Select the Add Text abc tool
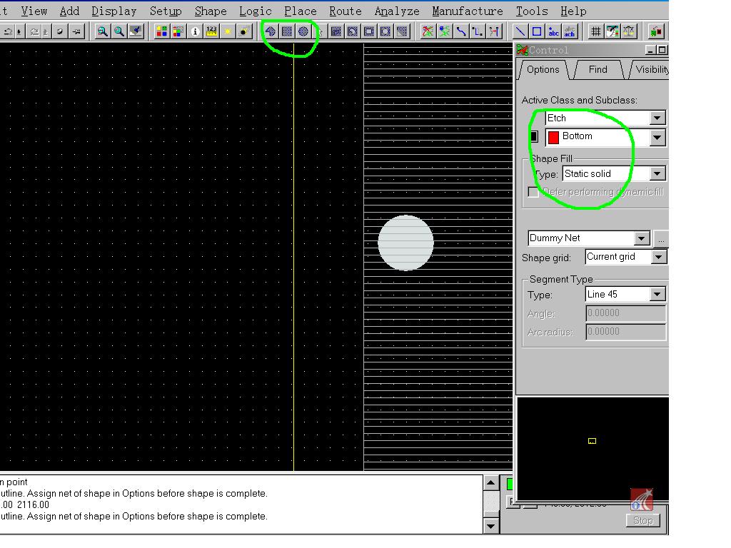Screen dimensions: 731x548 click(x=553, y=31)
